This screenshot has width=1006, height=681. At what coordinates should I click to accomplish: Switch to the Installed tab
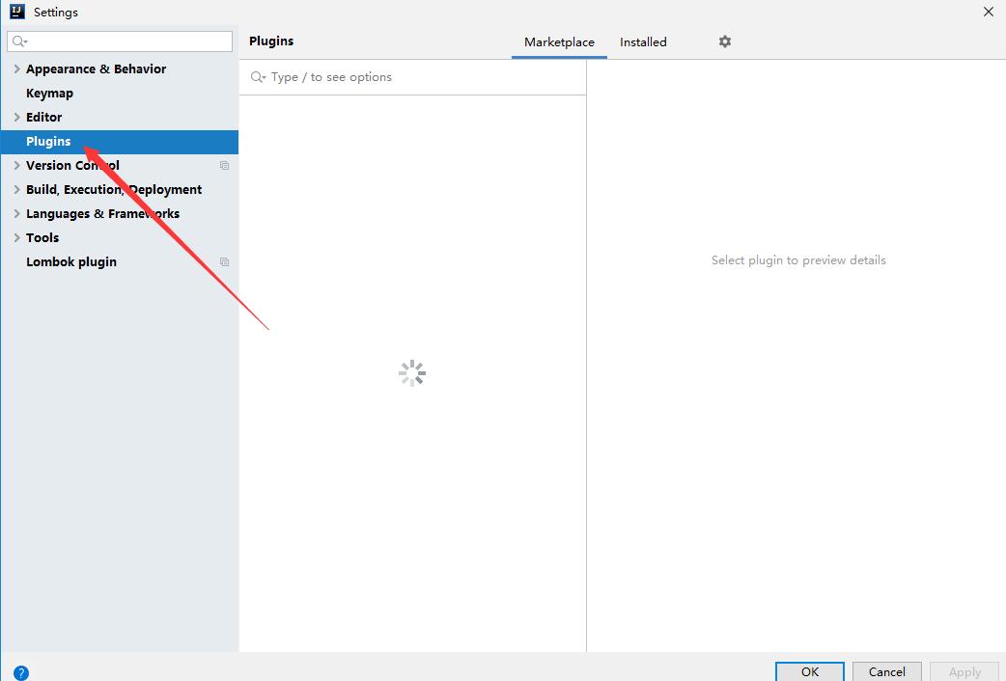tap(643, 42)
